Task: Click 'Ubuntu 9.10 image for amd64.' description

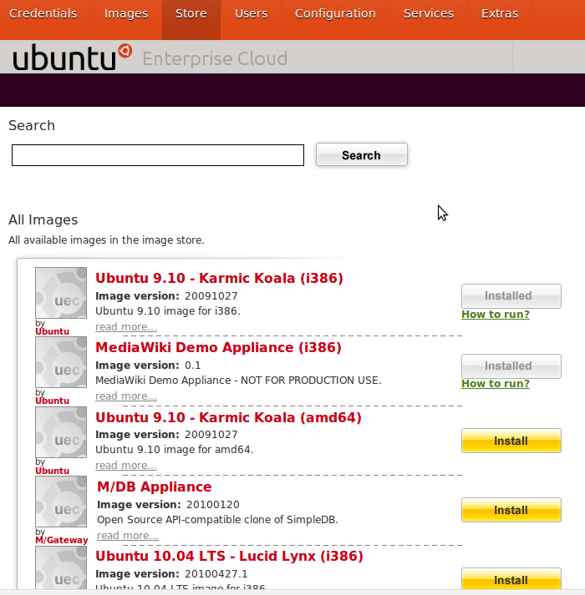Action: (x=174, y=450)
